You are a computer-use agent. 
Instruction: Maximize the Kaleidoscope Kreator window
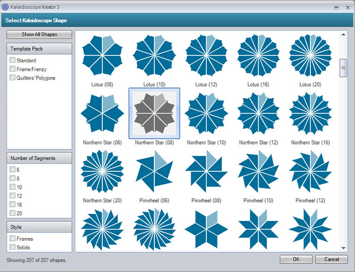[337, 8]
